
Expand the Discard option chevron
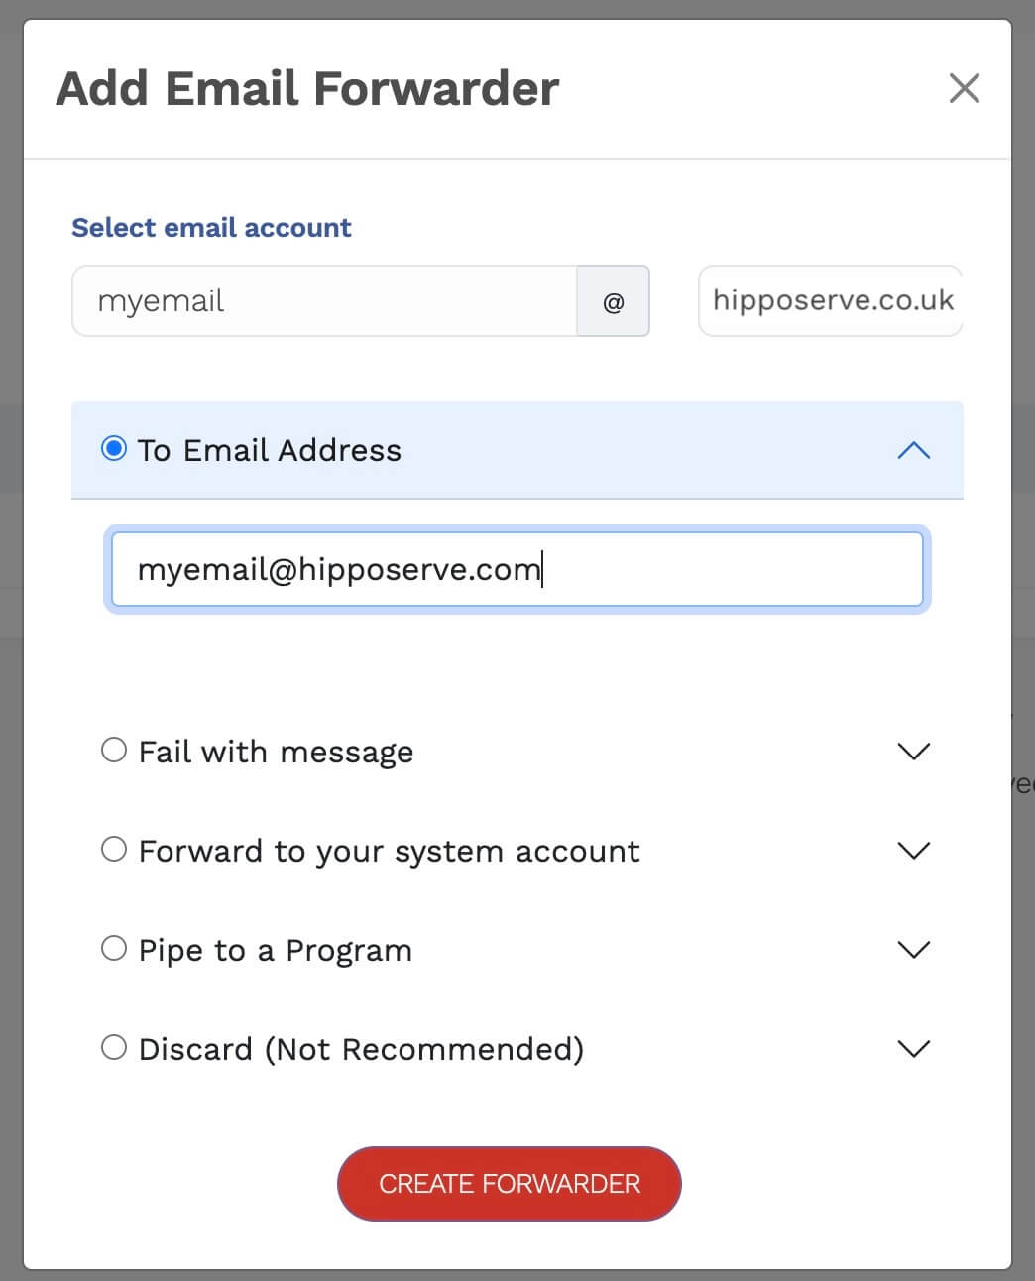(x=913, y=1049)
